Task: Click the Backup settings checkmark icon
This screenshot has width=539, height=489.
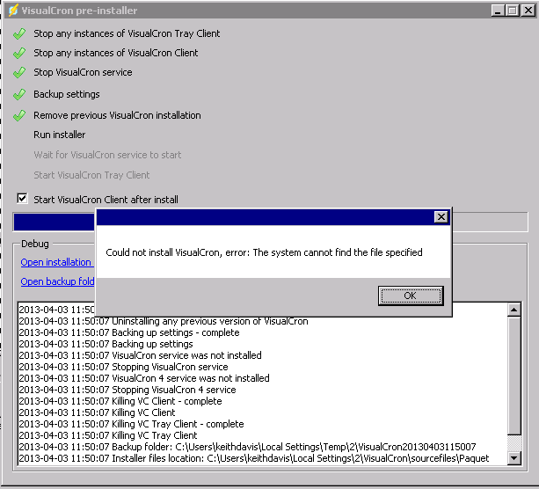Action: point(19,94)
